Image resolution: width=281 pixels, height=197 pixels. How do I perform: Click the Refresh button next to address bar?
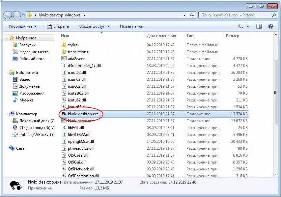pyautogui.click(x=192, y=15)
